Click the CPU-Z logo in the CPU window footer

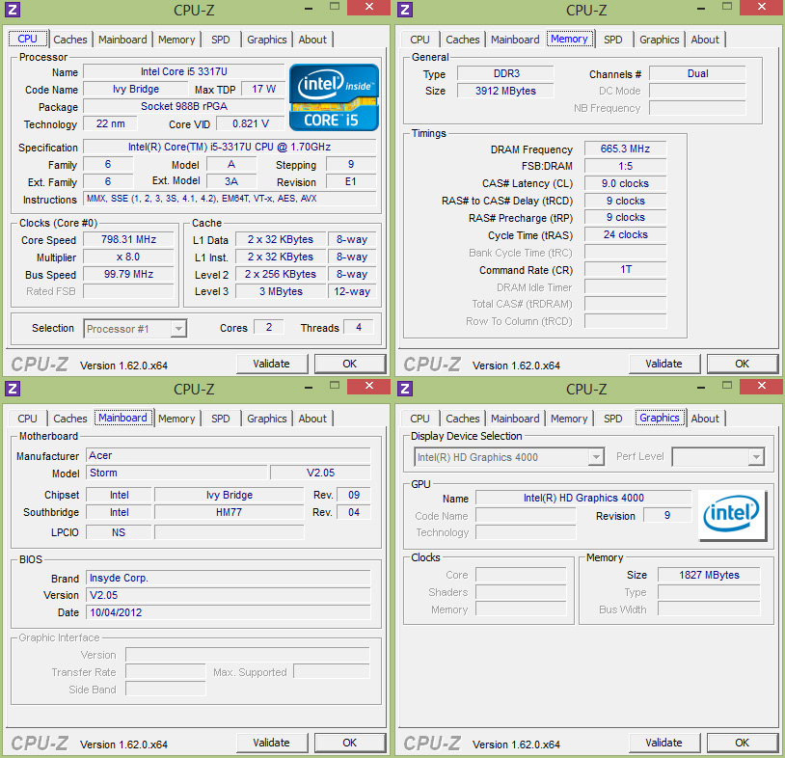pos(40,364)
